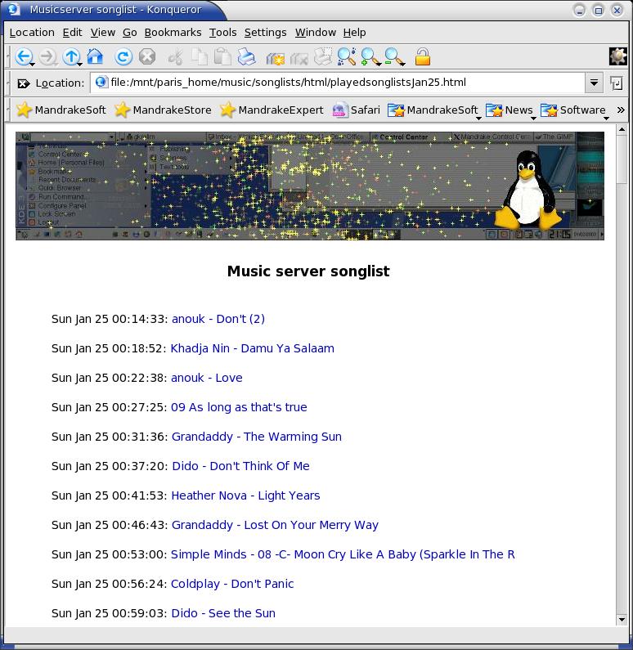Open Grandaddy - Lost On Your Merry Way link
The height and width of the screenshot is (650, 633).
click(x=275, y=525)
